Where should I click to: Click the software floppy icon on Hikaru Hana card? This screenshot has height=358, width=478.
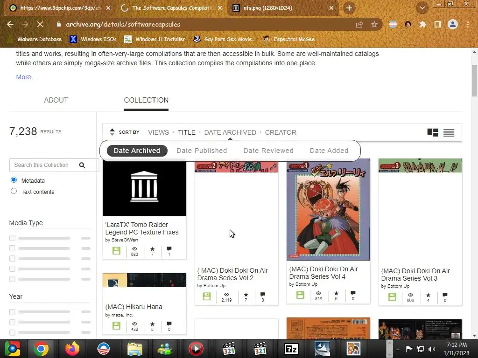(x=116, y=326)
